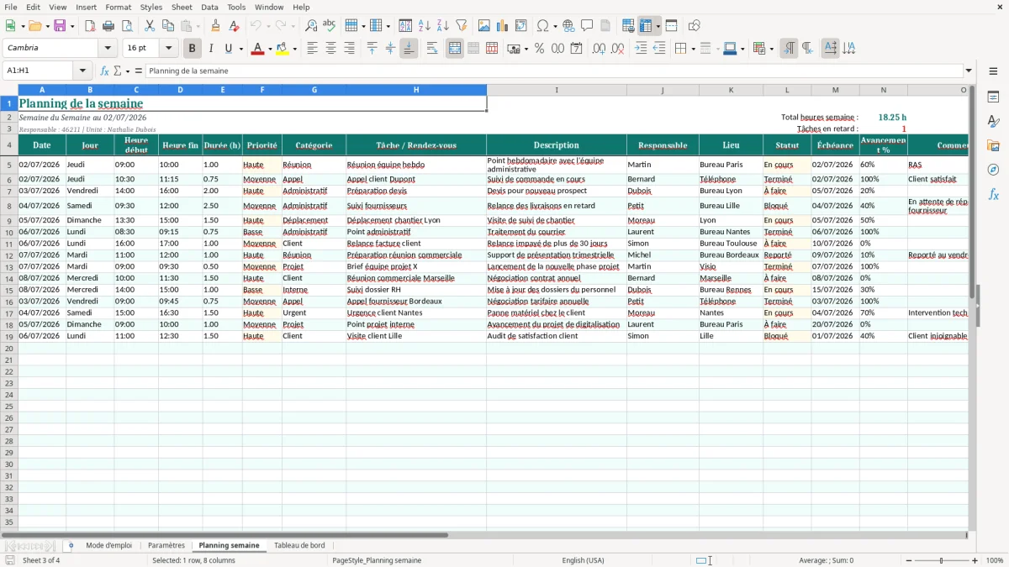Adjust the zoom slider handle

tap(941, 560)
